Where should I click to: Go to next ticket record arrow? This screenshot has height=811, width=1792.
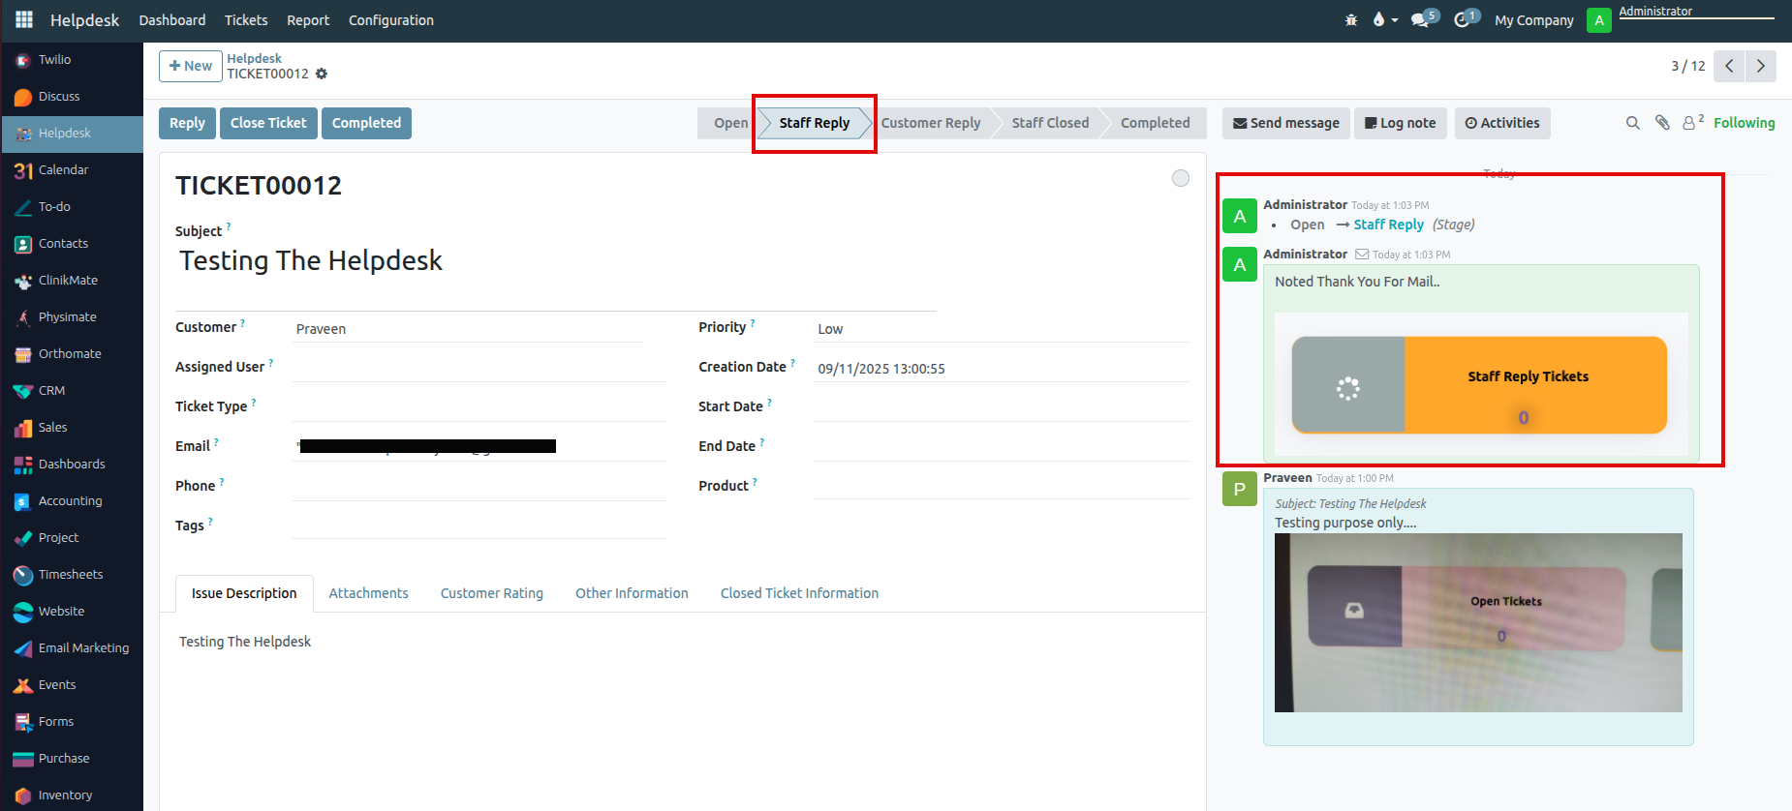(1760, 66)
